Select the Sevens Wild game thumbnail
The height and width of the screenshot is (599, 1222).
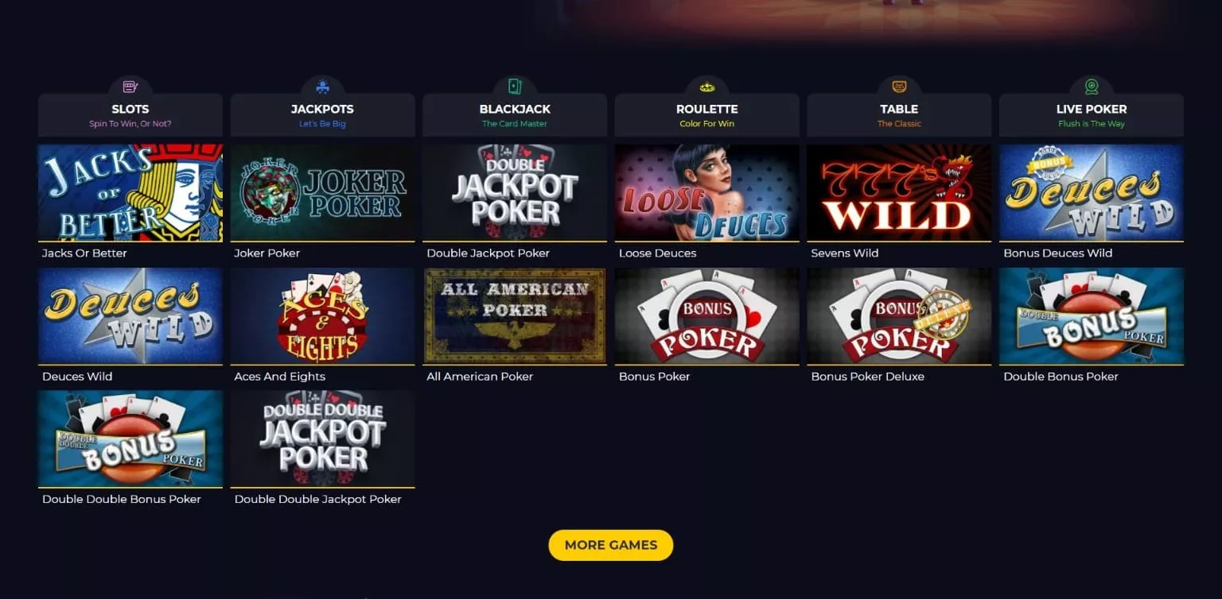[x=899, y=192]
